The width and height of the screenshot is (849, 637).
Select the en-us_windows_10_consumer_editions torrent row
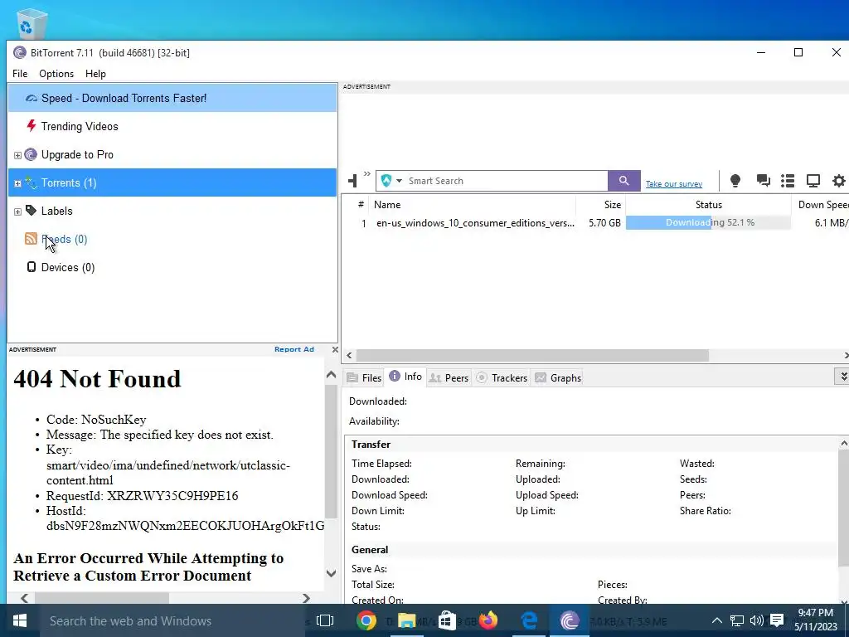(x=595, y=222)
